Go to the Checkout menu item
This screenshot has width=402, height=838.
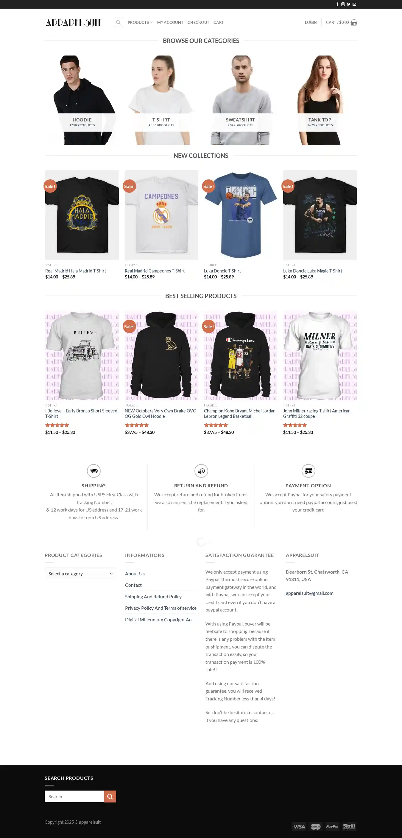point(198,22)
